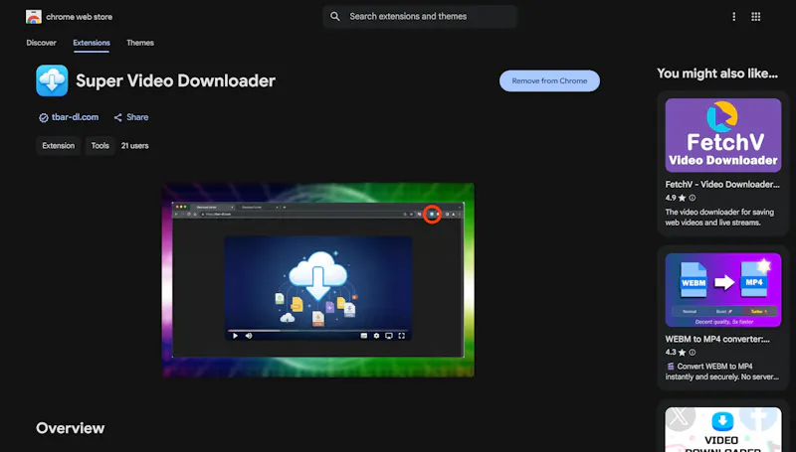
Task: Open the FetchV Video Downloader thumbnail
Action: [723, 135]
